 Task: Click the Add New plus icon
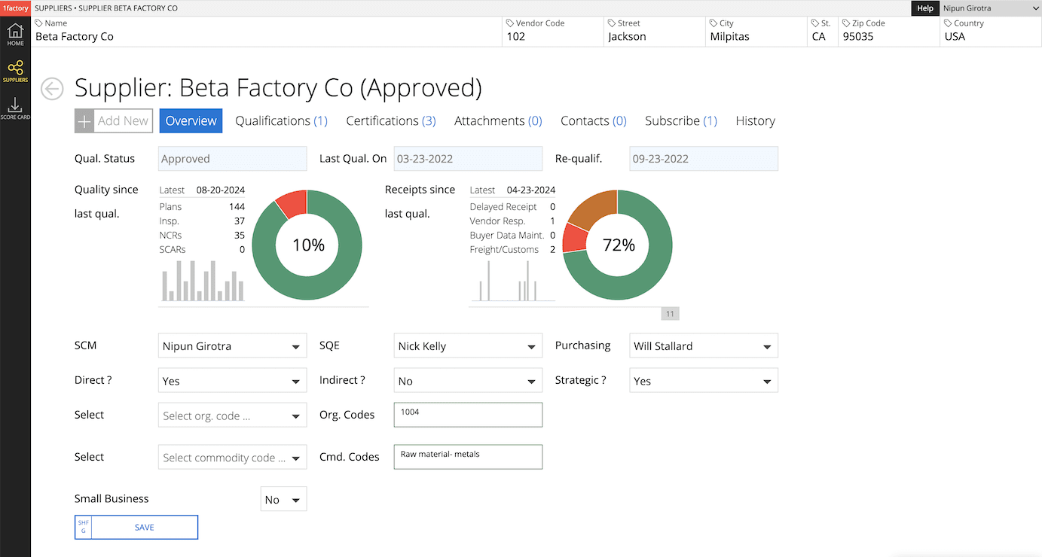click(x=84, y=120)
